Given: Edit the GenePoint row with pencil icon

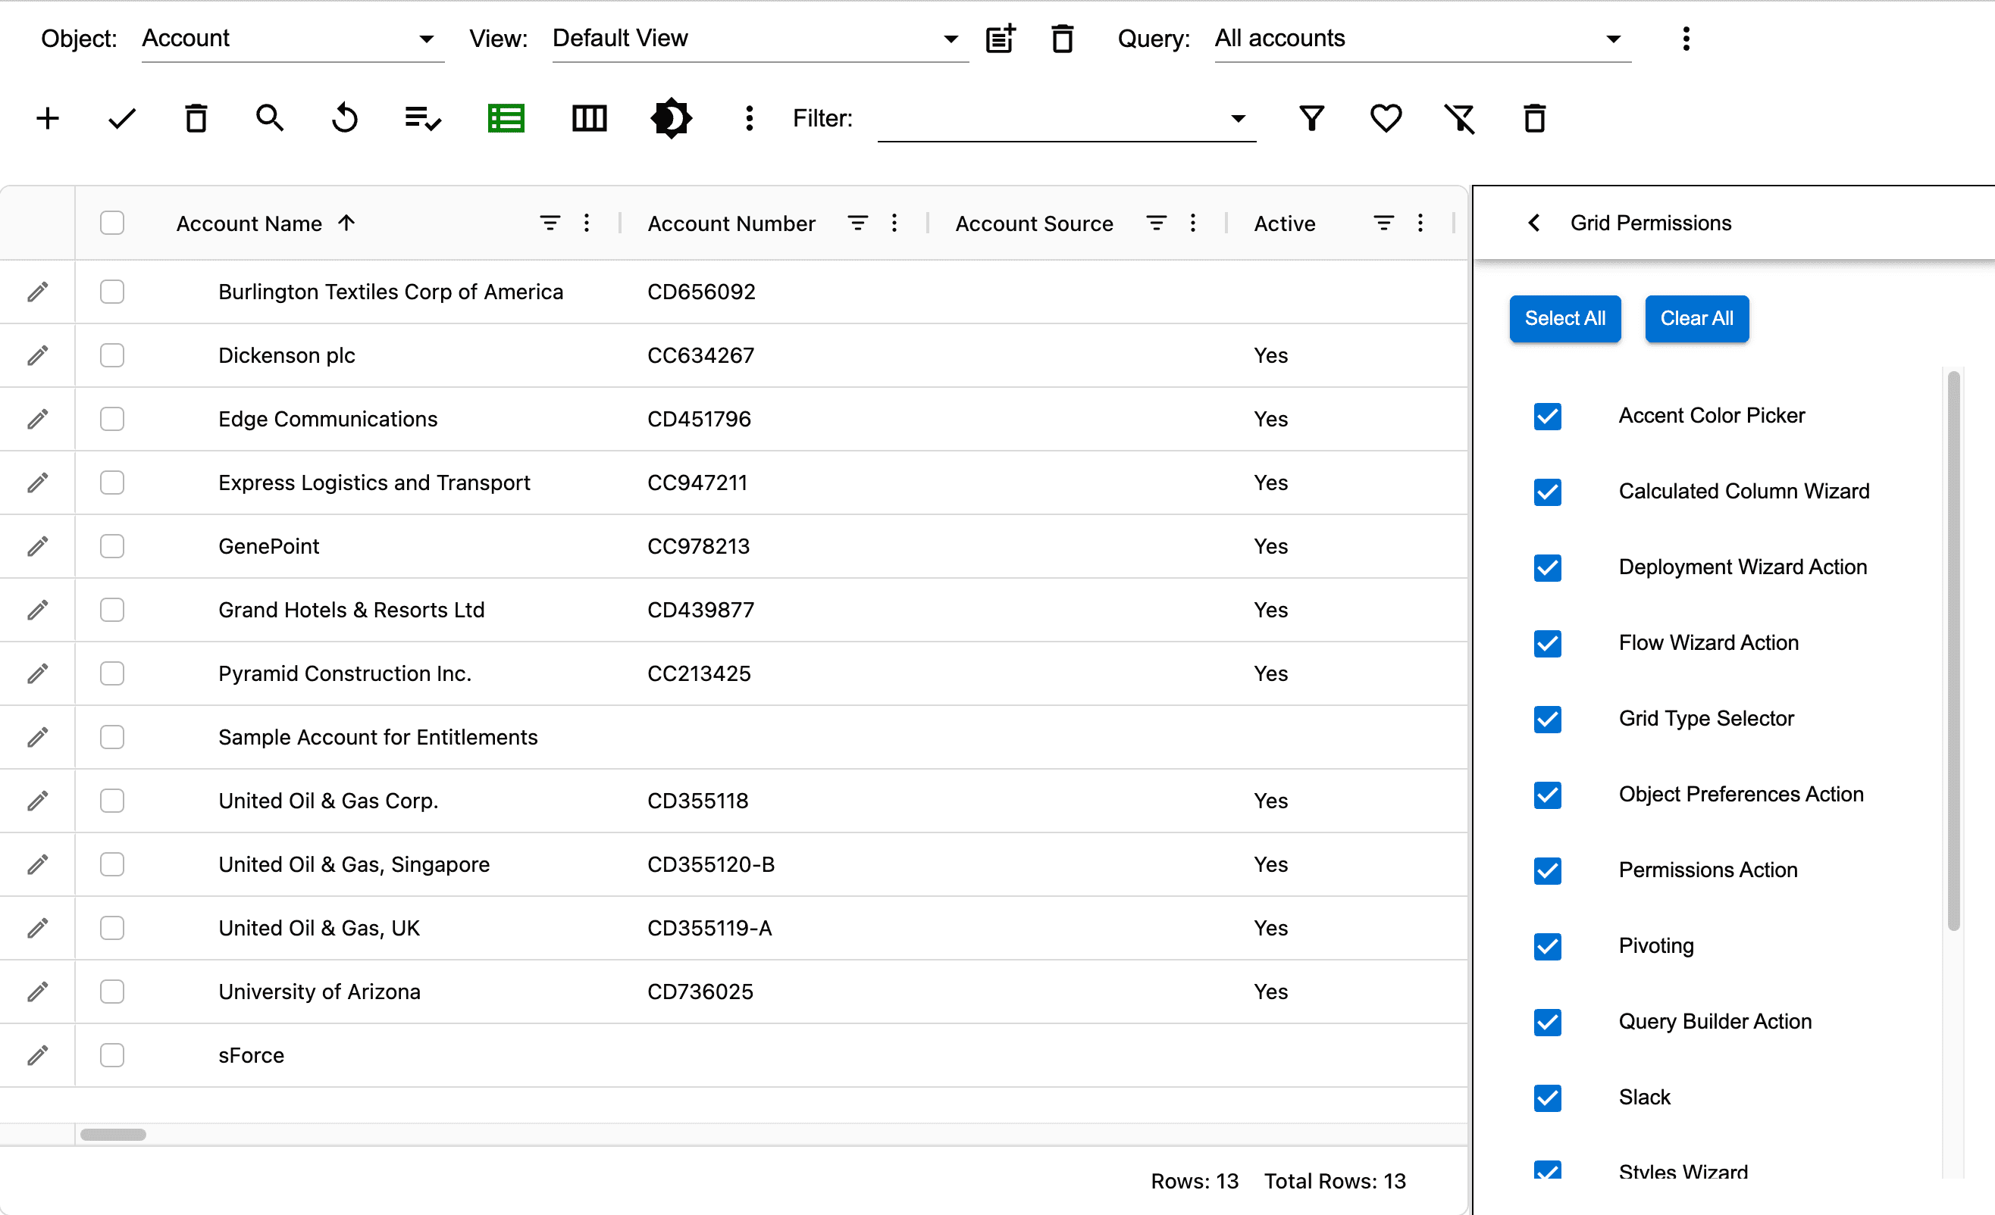Looking at the screenshot, I should pos(37,546).
